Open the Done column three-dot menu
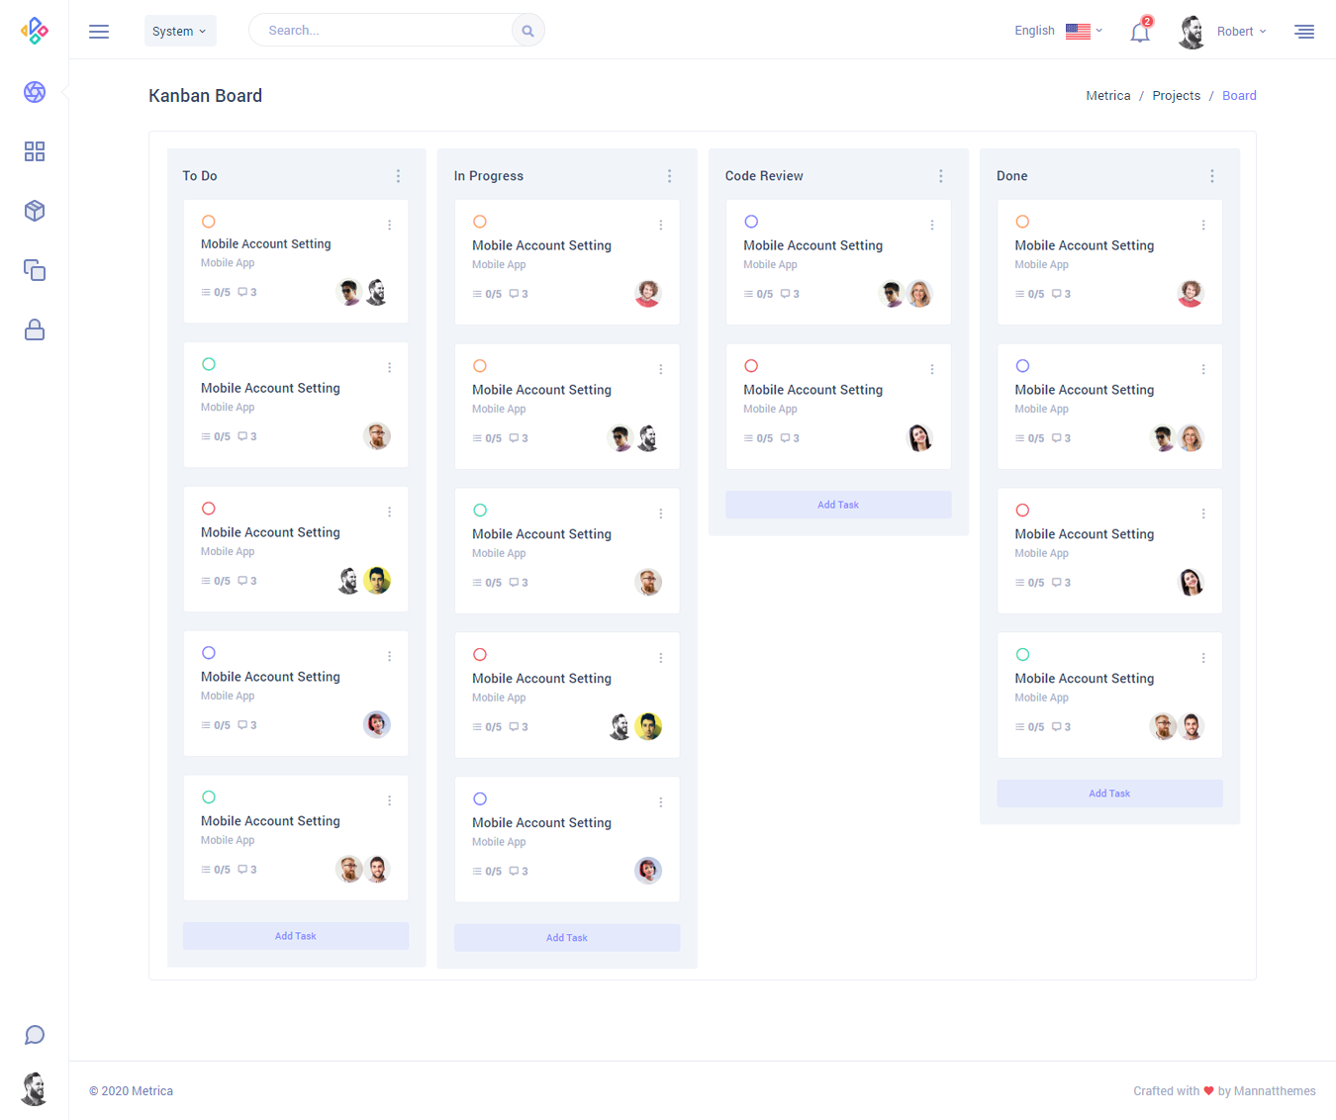The image size is (1336, 1120). [1211, 176]
